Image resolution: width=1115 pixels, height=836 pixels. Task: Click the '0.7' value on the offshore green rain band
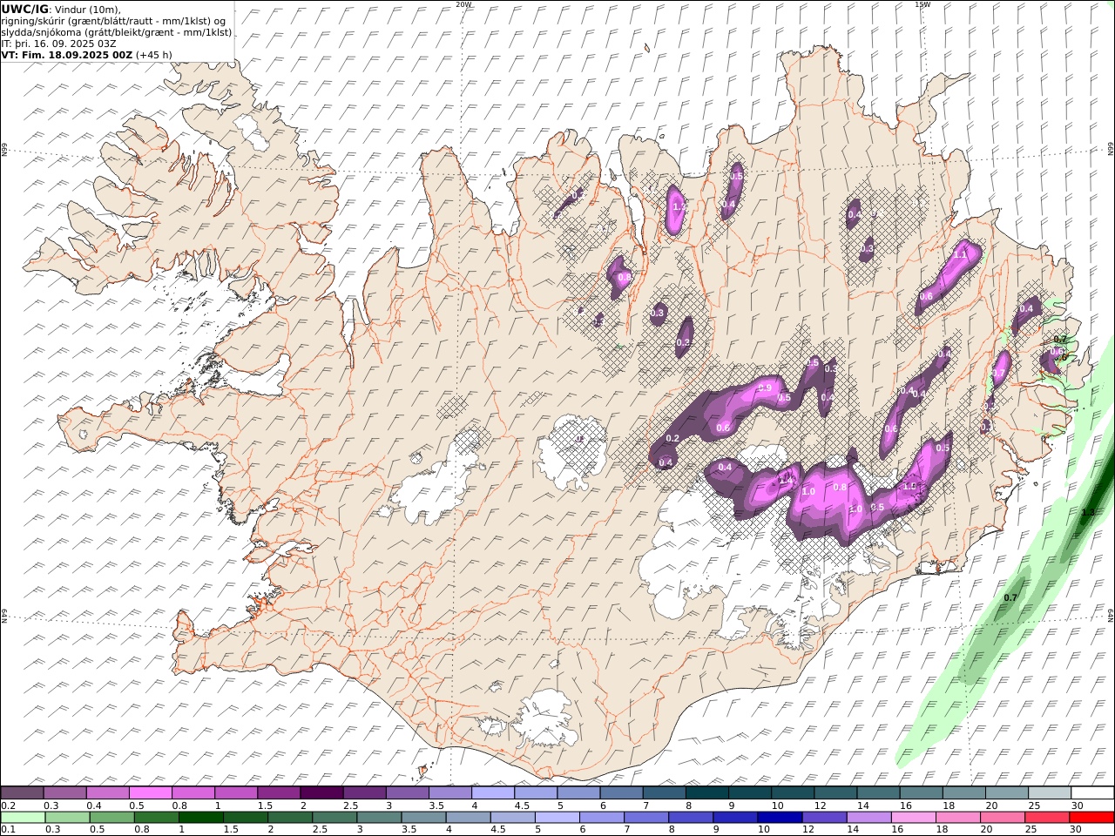click(x=1010, y=598)
